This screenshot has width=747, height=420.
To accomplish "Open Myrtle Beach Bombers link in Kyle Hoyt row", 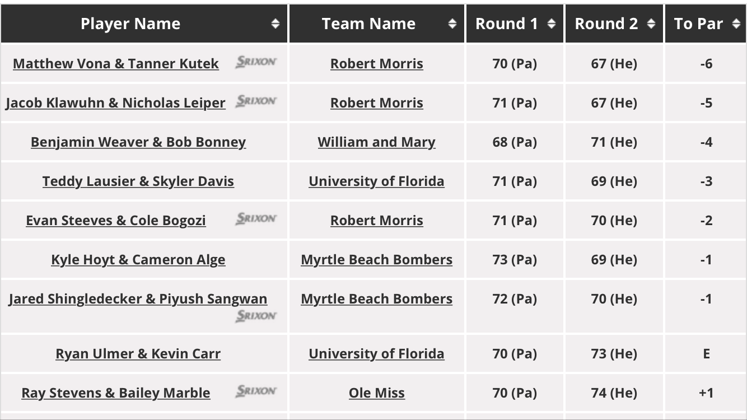I will point(376,260).
